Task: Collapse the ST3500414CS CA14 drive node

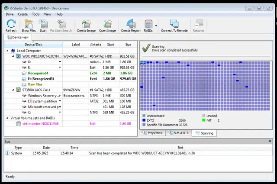Action: [13, 90]
